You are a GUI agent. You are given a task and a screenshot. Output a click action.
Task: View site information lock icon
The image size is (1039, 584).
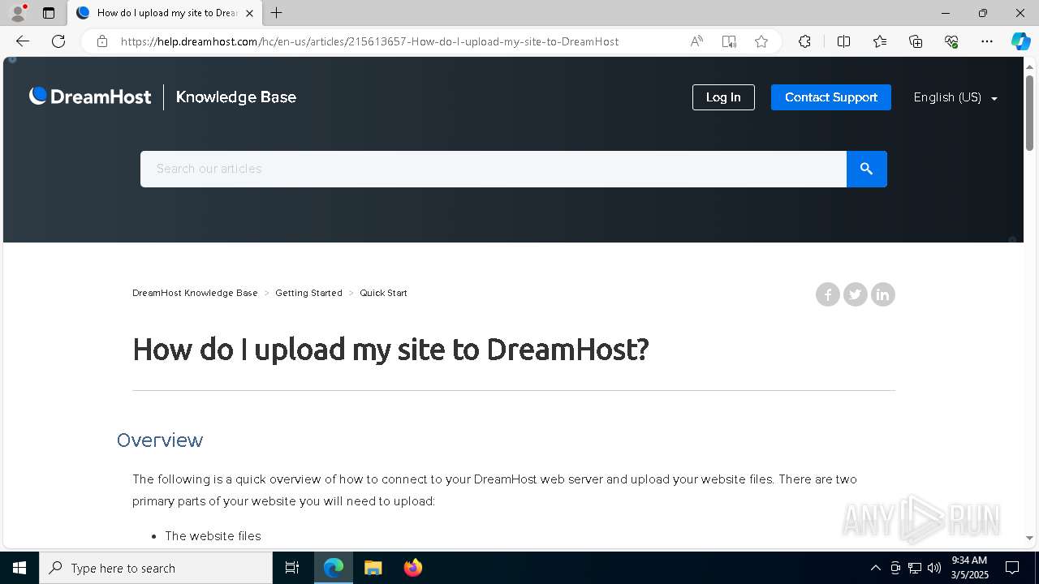(102, 41)
